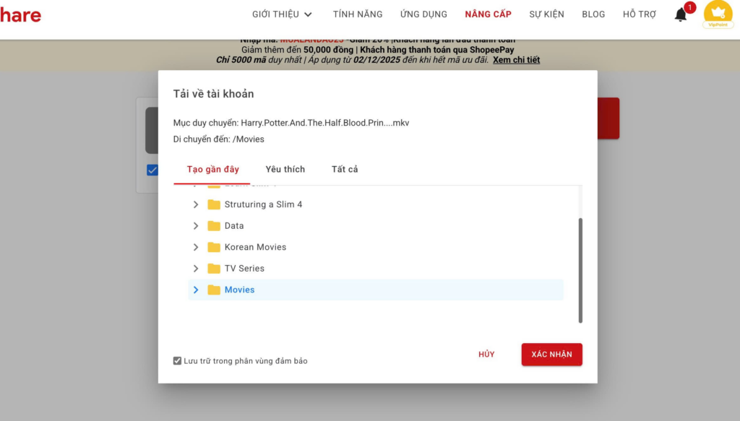The image size is (740, 421).
Task: Click the HỦY cancel button
Action: click(x=486, y=355)
